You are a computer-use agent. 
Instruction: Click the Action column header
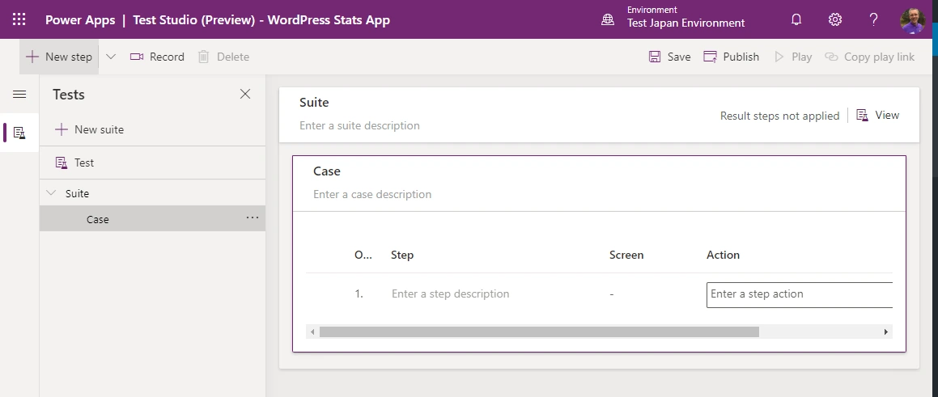click(723, 255)
